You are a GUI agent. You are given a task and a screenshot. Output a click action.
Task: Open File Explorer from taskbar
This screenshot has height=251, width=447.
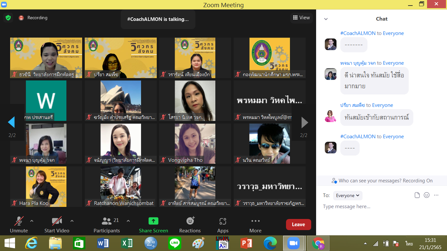56,243
